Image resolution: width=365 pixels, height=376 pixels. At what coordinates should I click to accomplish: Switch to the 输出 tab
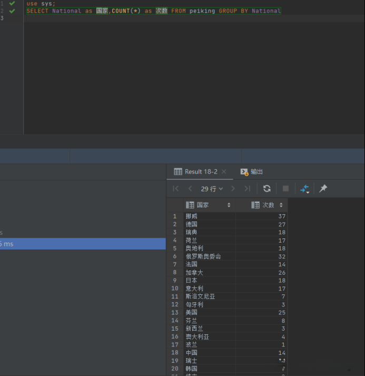pos(252,172)
